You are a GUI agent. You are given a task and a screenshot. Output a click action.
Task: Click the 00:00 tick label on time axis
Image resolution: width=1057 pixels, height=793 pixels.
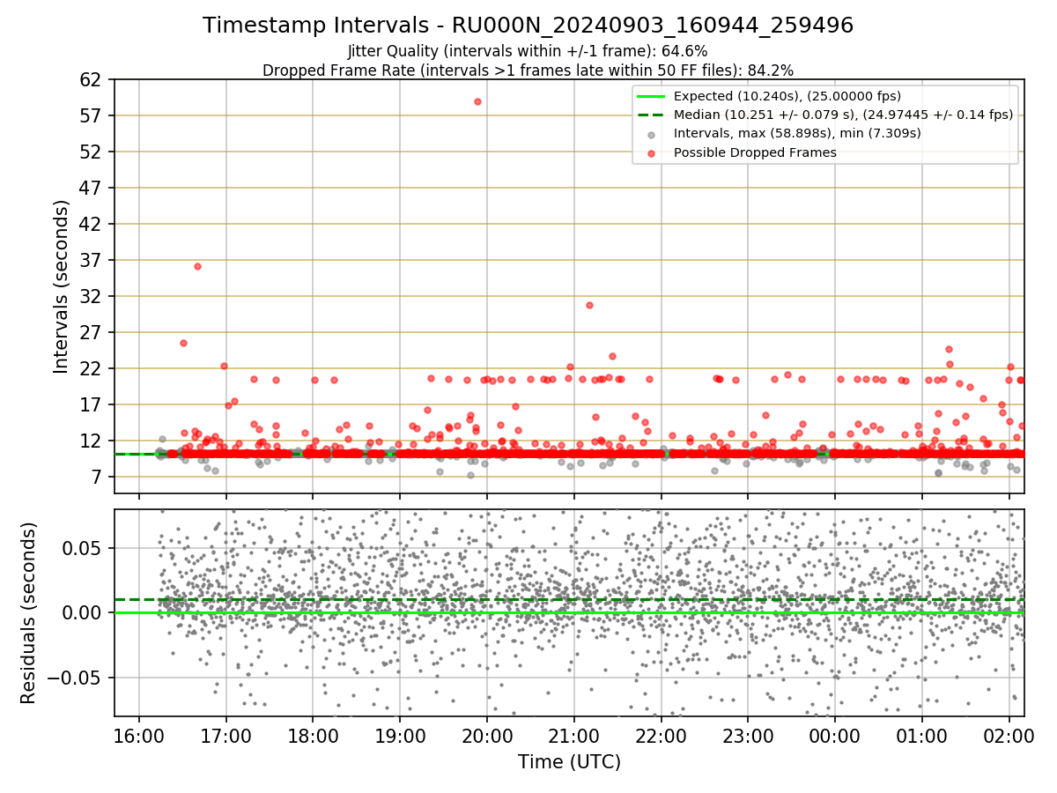(835, 736)
